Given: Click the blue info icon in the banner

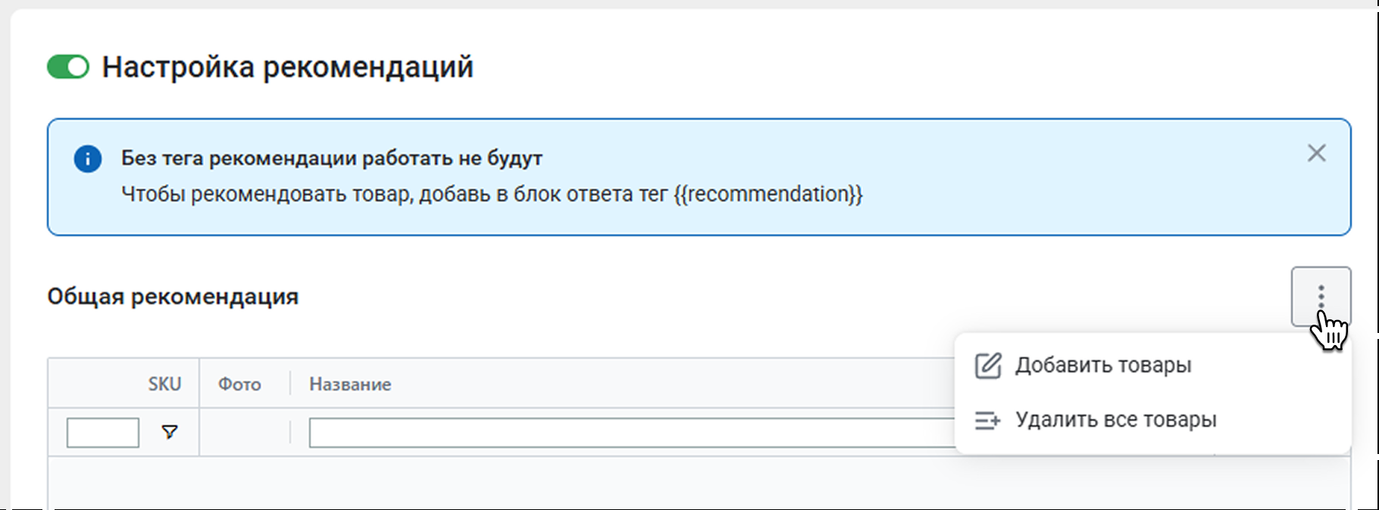Looking at the screenshot, I should tap(88, 159).
